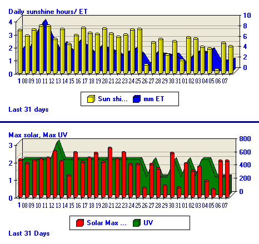Click the first red solar bar above label 1
259x244 pixels.
[21, 178]
